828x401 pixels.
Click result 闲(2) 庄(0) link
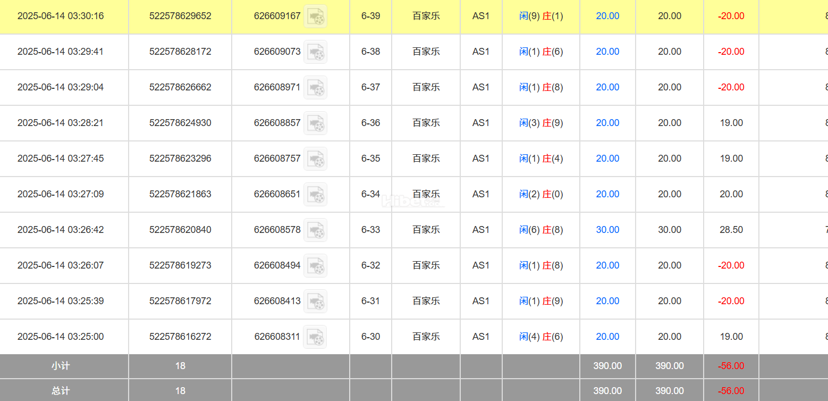click(541, 194)
